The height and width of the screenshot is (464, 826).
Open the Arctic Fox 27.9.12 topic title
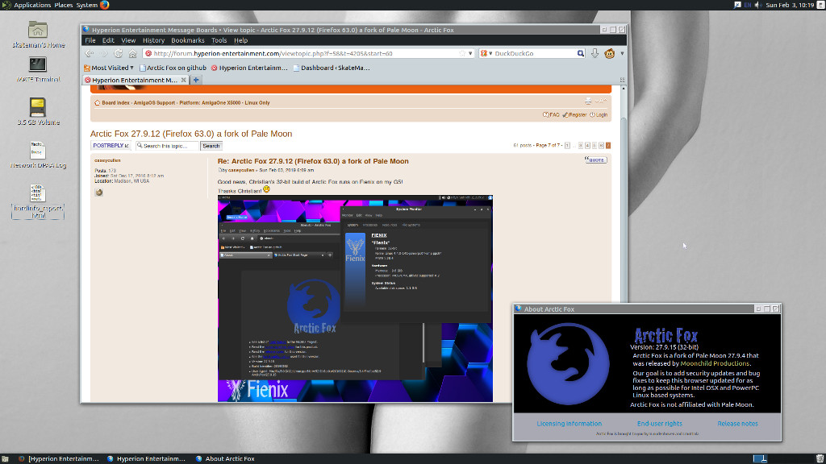190,134
